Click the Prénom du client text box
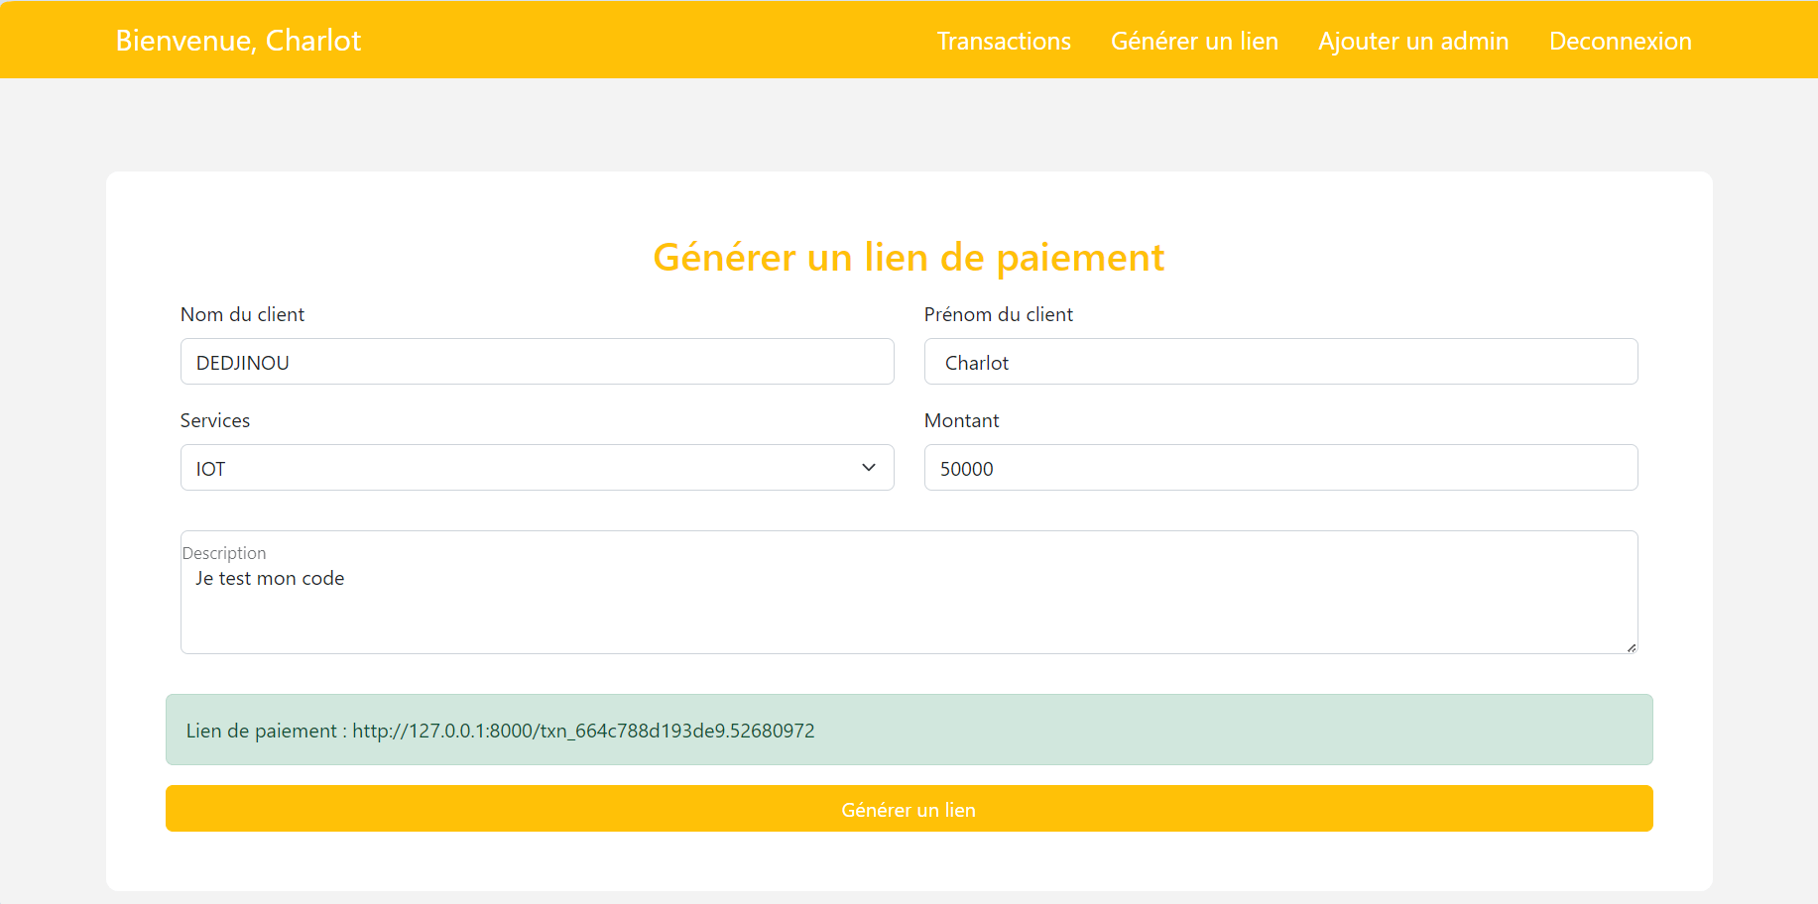 click(1279, 362)
